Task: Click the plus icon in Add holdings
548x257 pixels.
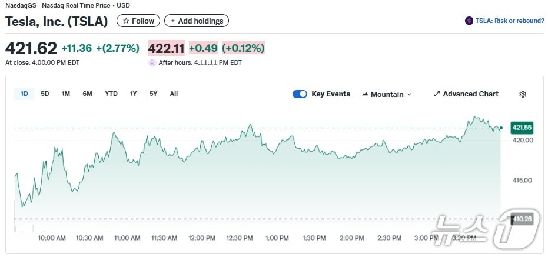Action: [x=173, y=21]
